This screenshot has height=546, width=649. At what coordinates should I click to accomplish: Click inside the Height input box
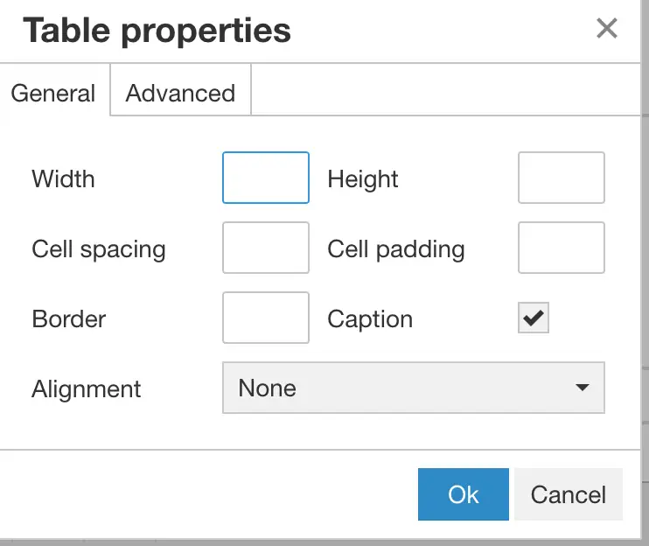(562, 178)
